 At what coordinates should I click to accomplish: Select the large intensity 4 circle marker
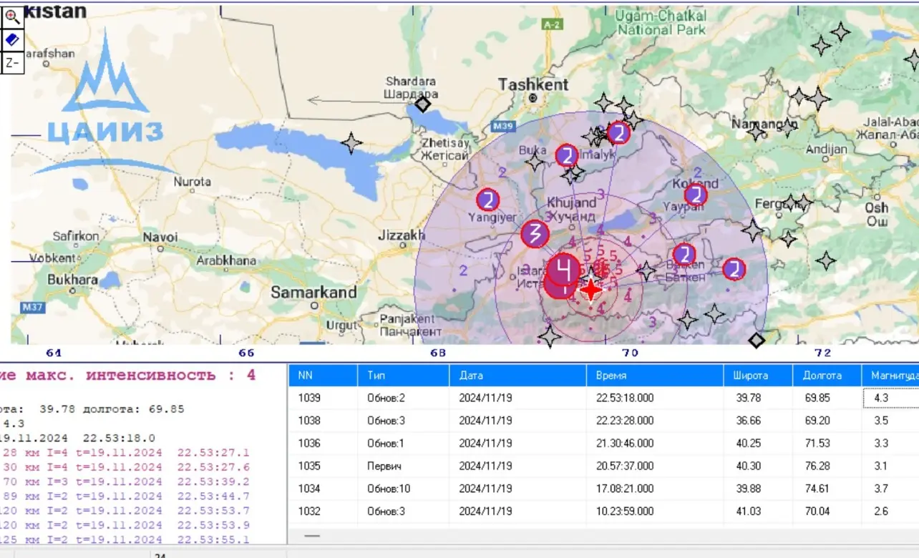click(x=564, y=270)
